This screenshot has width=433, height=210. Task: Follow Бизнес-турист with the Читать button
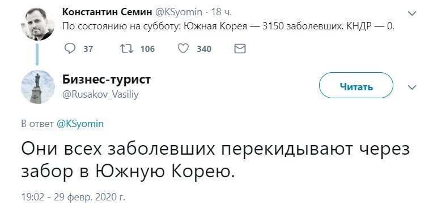(356, 85)
